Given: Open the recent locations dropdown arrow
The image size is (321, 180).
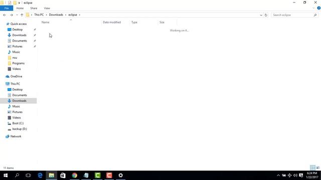Looking at the screenshot, I should pos(17,15).
